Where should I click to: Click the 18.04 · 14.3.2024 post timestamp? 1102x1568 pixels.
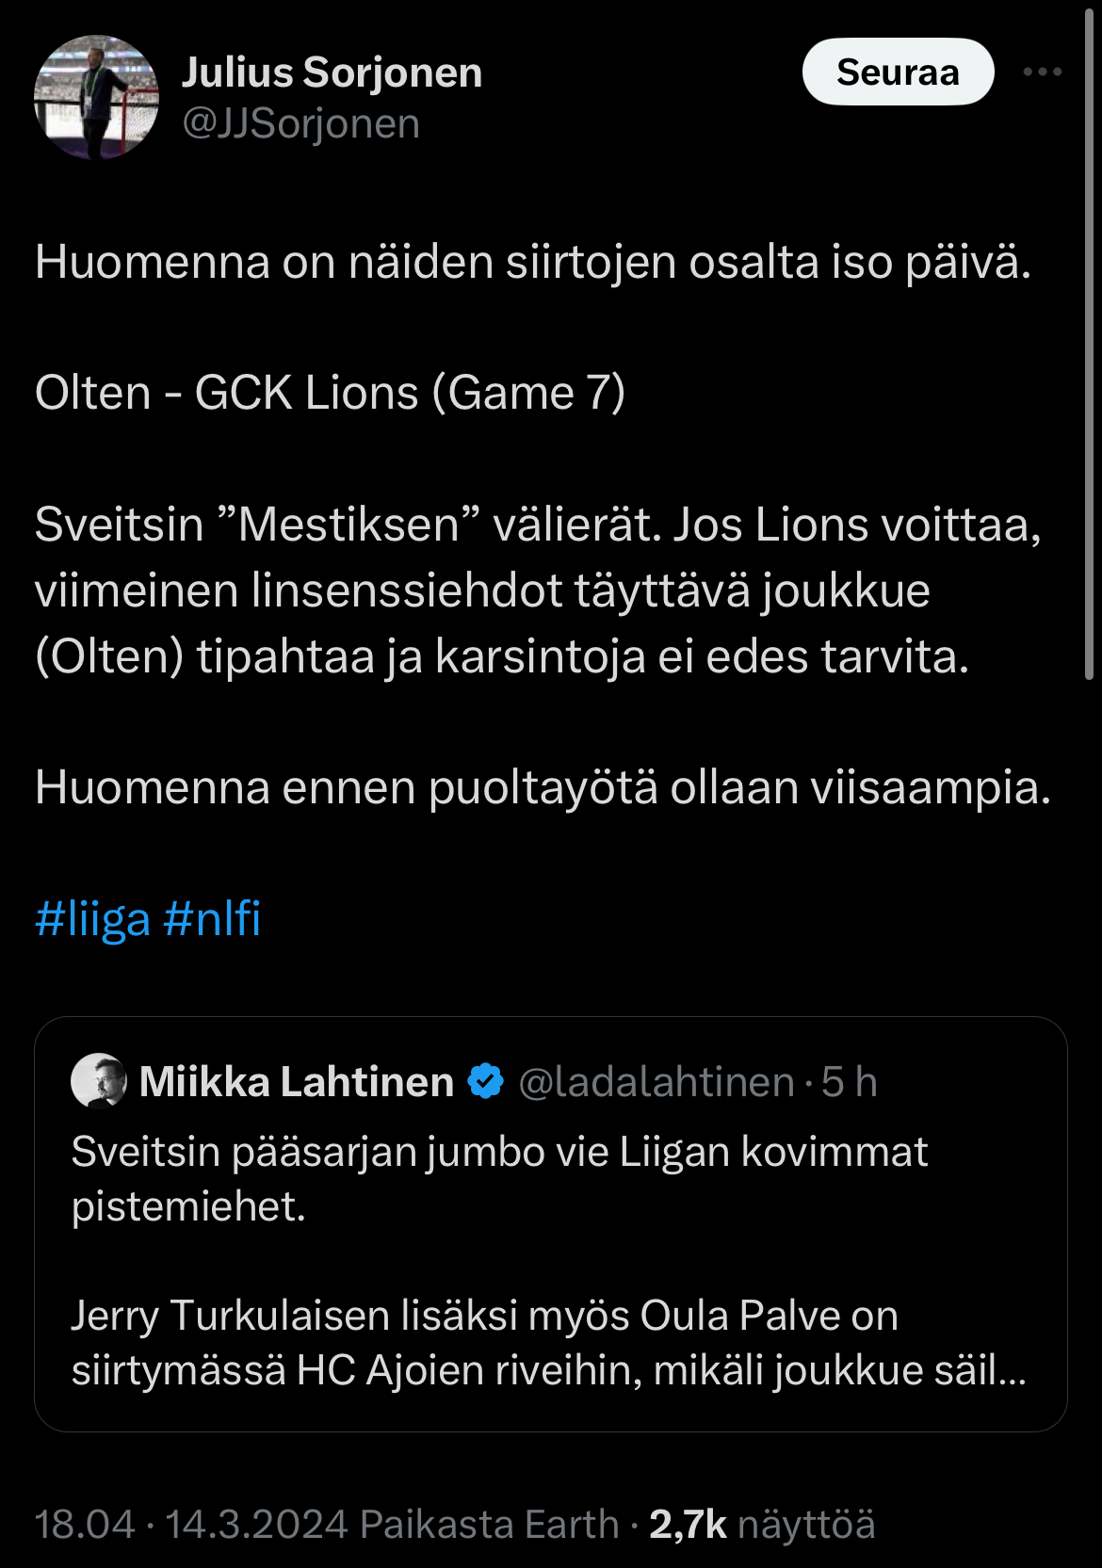point(191,1524)
